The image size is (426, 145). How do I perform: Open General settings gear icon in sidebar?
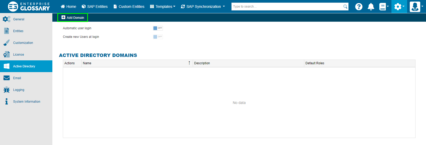(7, 19)
